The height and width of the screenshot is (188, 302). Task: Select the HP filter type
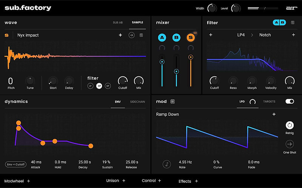[99, 86]
